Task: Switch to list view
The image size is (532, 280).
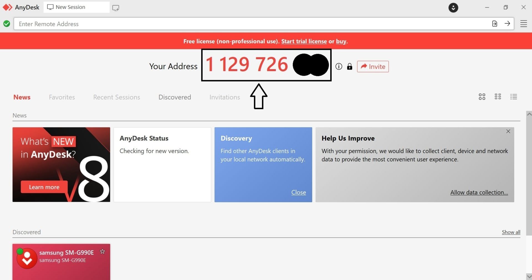Action: pos(513,96)
